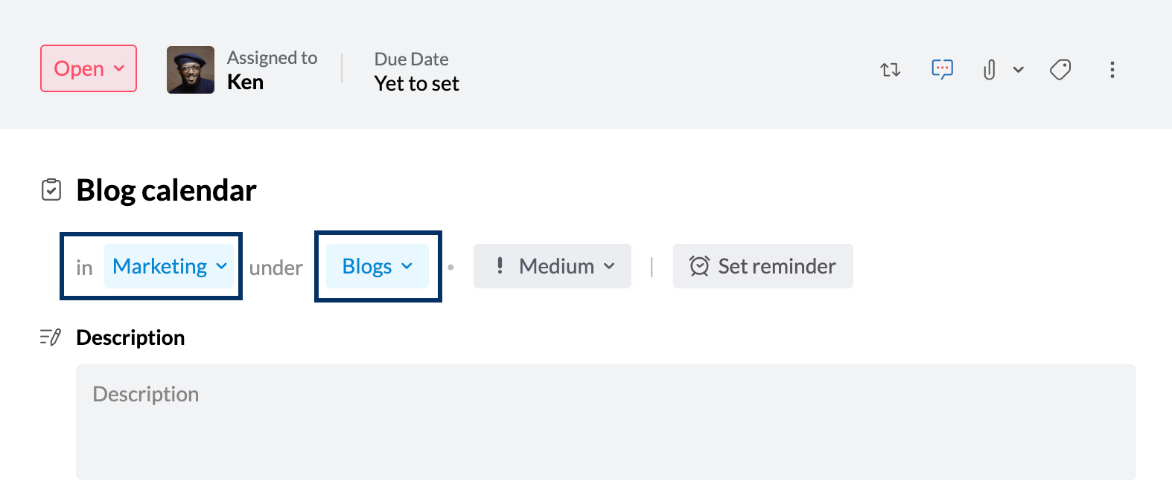
Task: Set the due date via Yet to set
Action: tap(416, 83)
